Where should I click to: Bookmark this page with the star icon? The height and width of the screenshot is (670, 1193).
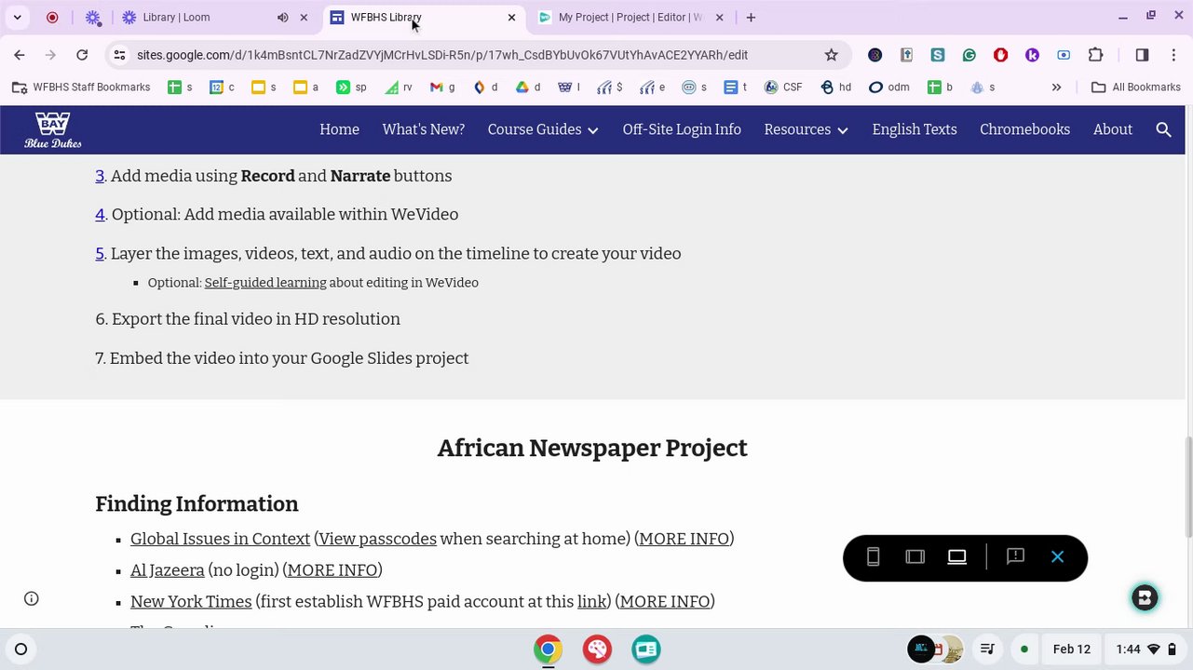831,55
